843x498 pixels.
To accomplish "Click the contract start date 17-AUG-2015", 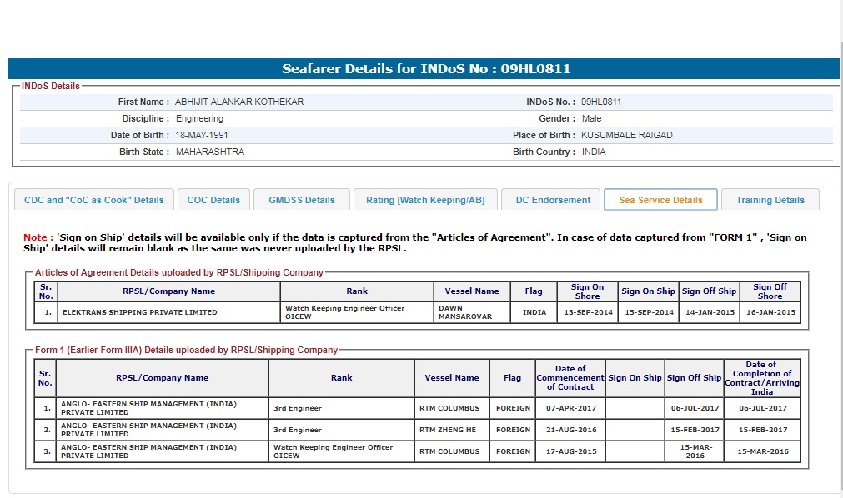I will 570,451.
